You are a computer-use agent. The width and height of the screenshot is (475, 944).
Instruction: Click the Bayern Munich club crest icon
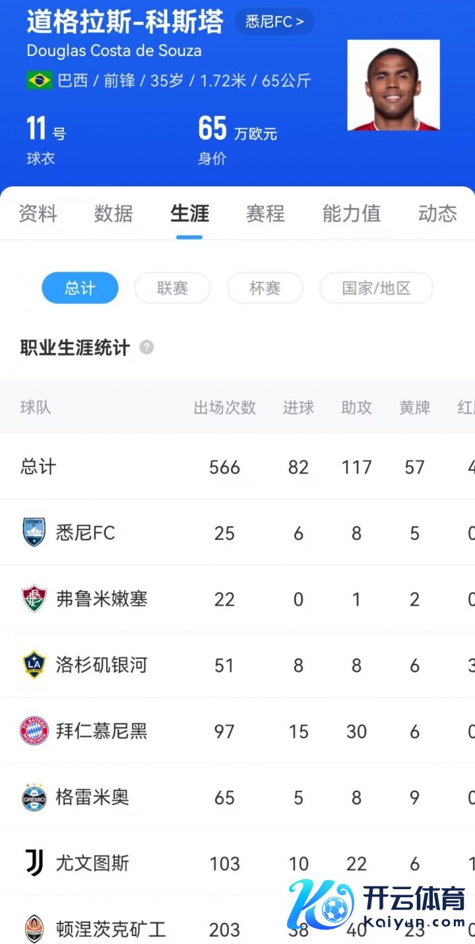[x=34, y=731]
